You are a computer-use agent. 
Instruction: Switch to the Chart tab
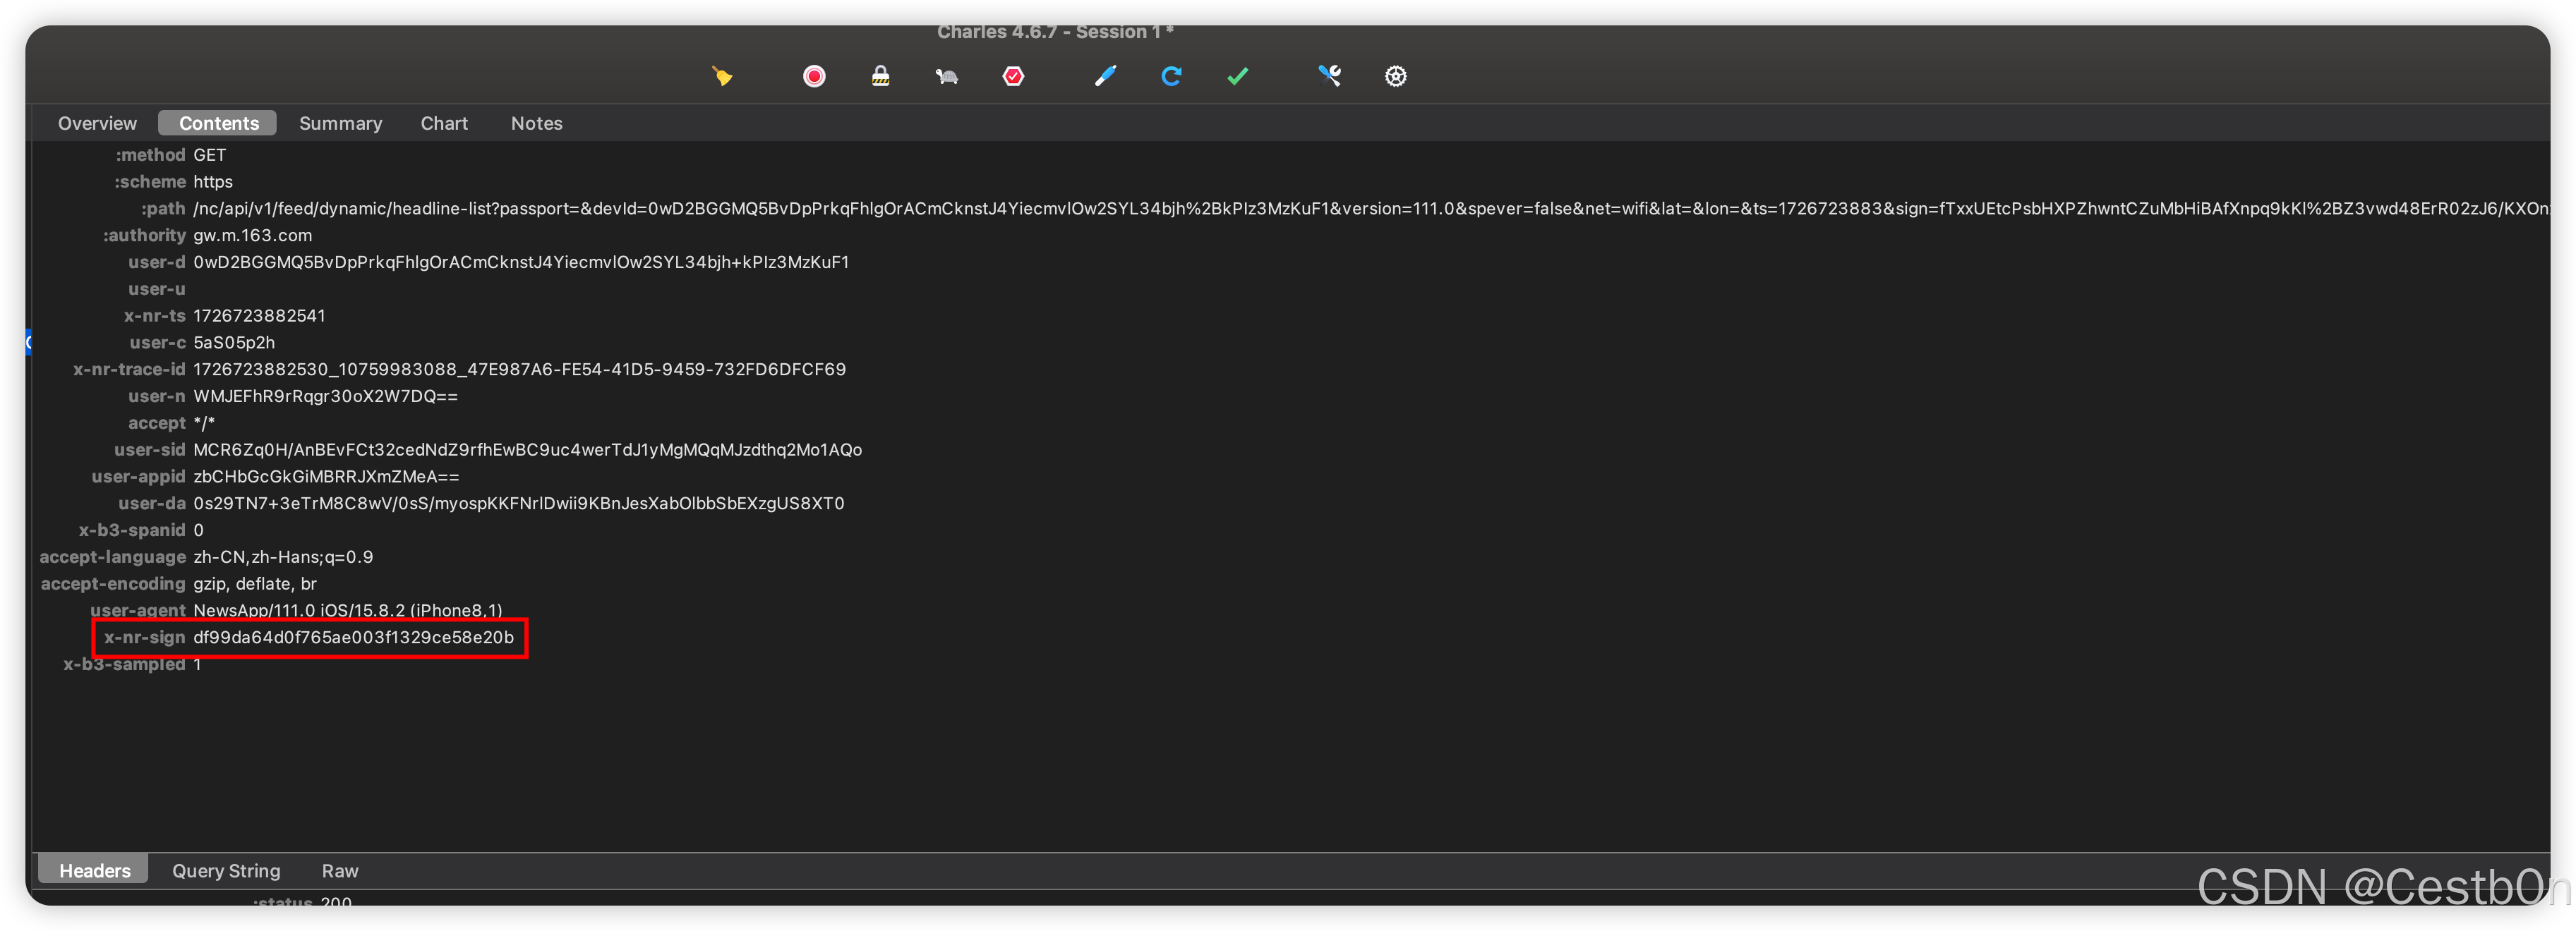pyautogui.click(x=443, y=123)
